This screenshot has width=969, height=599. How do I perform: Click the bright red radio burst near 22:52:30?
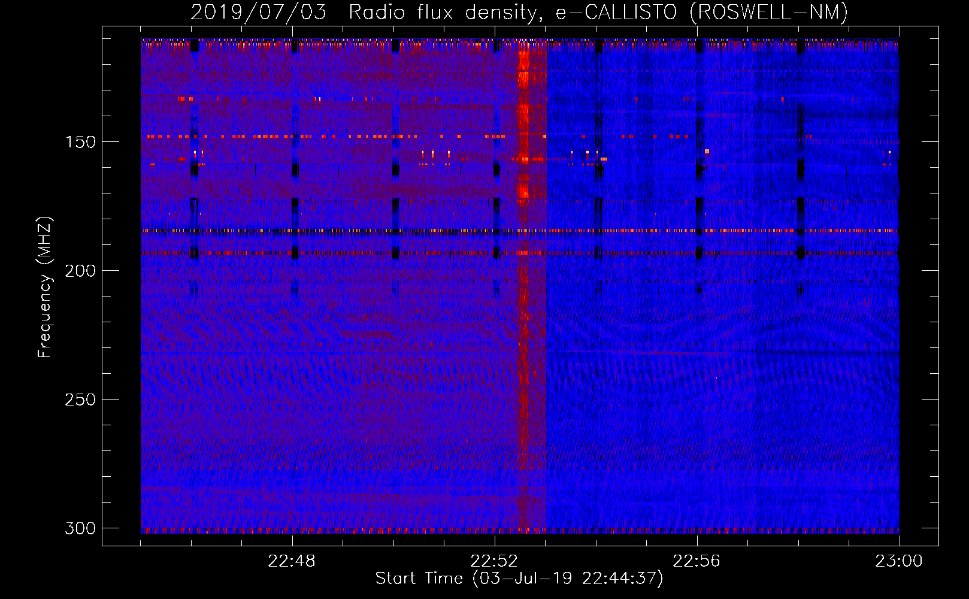(x=524, y=286)
